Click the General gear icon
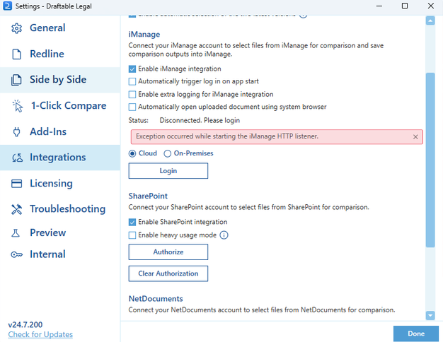Screen dimensions: 443x342 pos(16,28)
